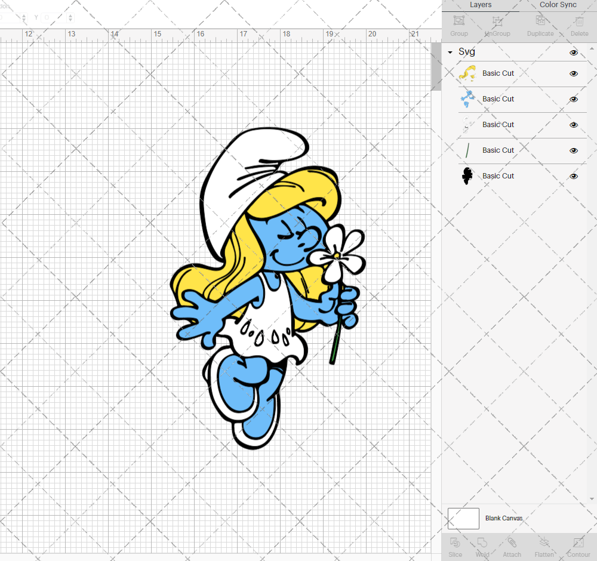
Task: Click the Svg group name
Action: point(466,52)
